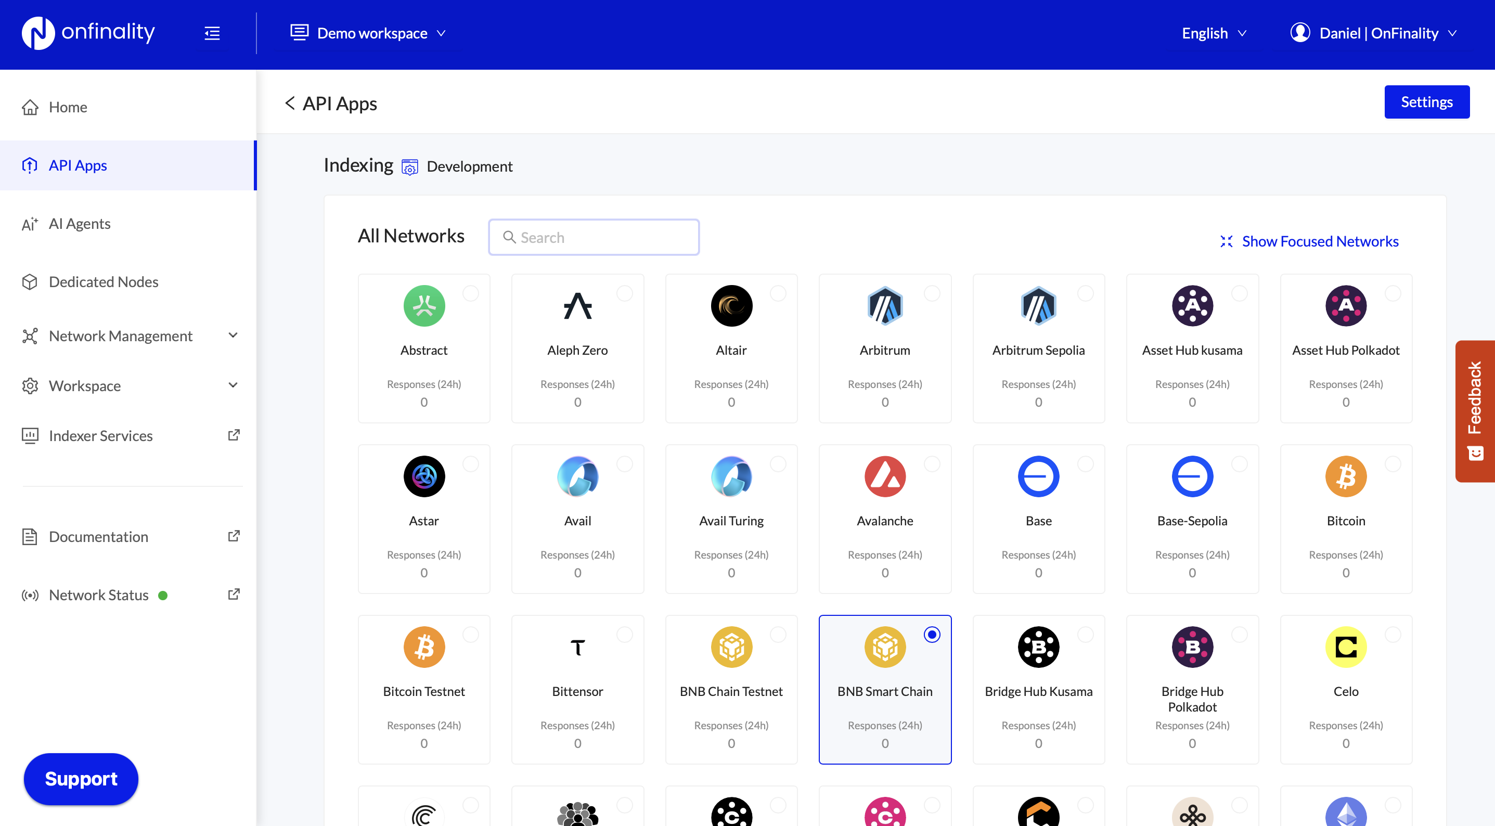Select the Bitcoin network icon
Screen dimensions: 1495x826
click(1345, 476)
